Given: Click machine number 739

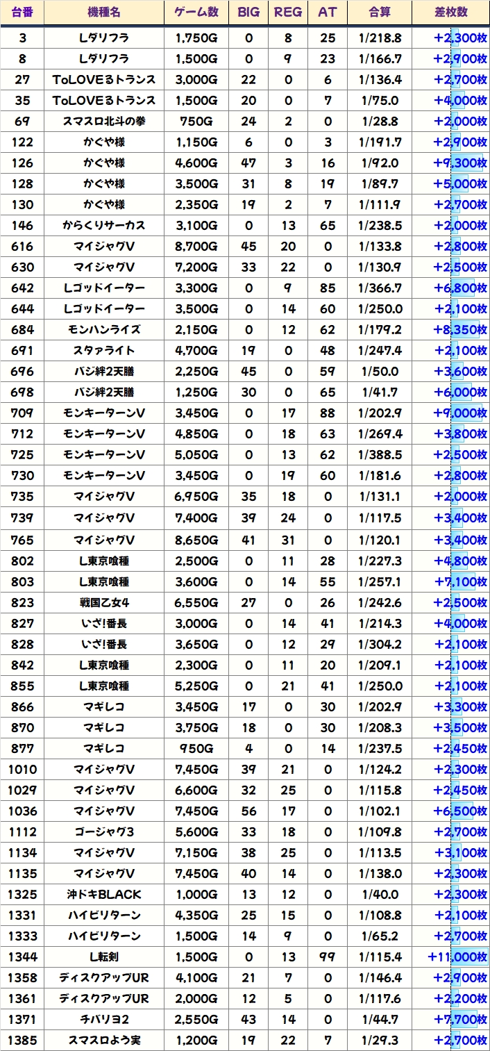Looking at the screenshot, I should pos(22,518).
